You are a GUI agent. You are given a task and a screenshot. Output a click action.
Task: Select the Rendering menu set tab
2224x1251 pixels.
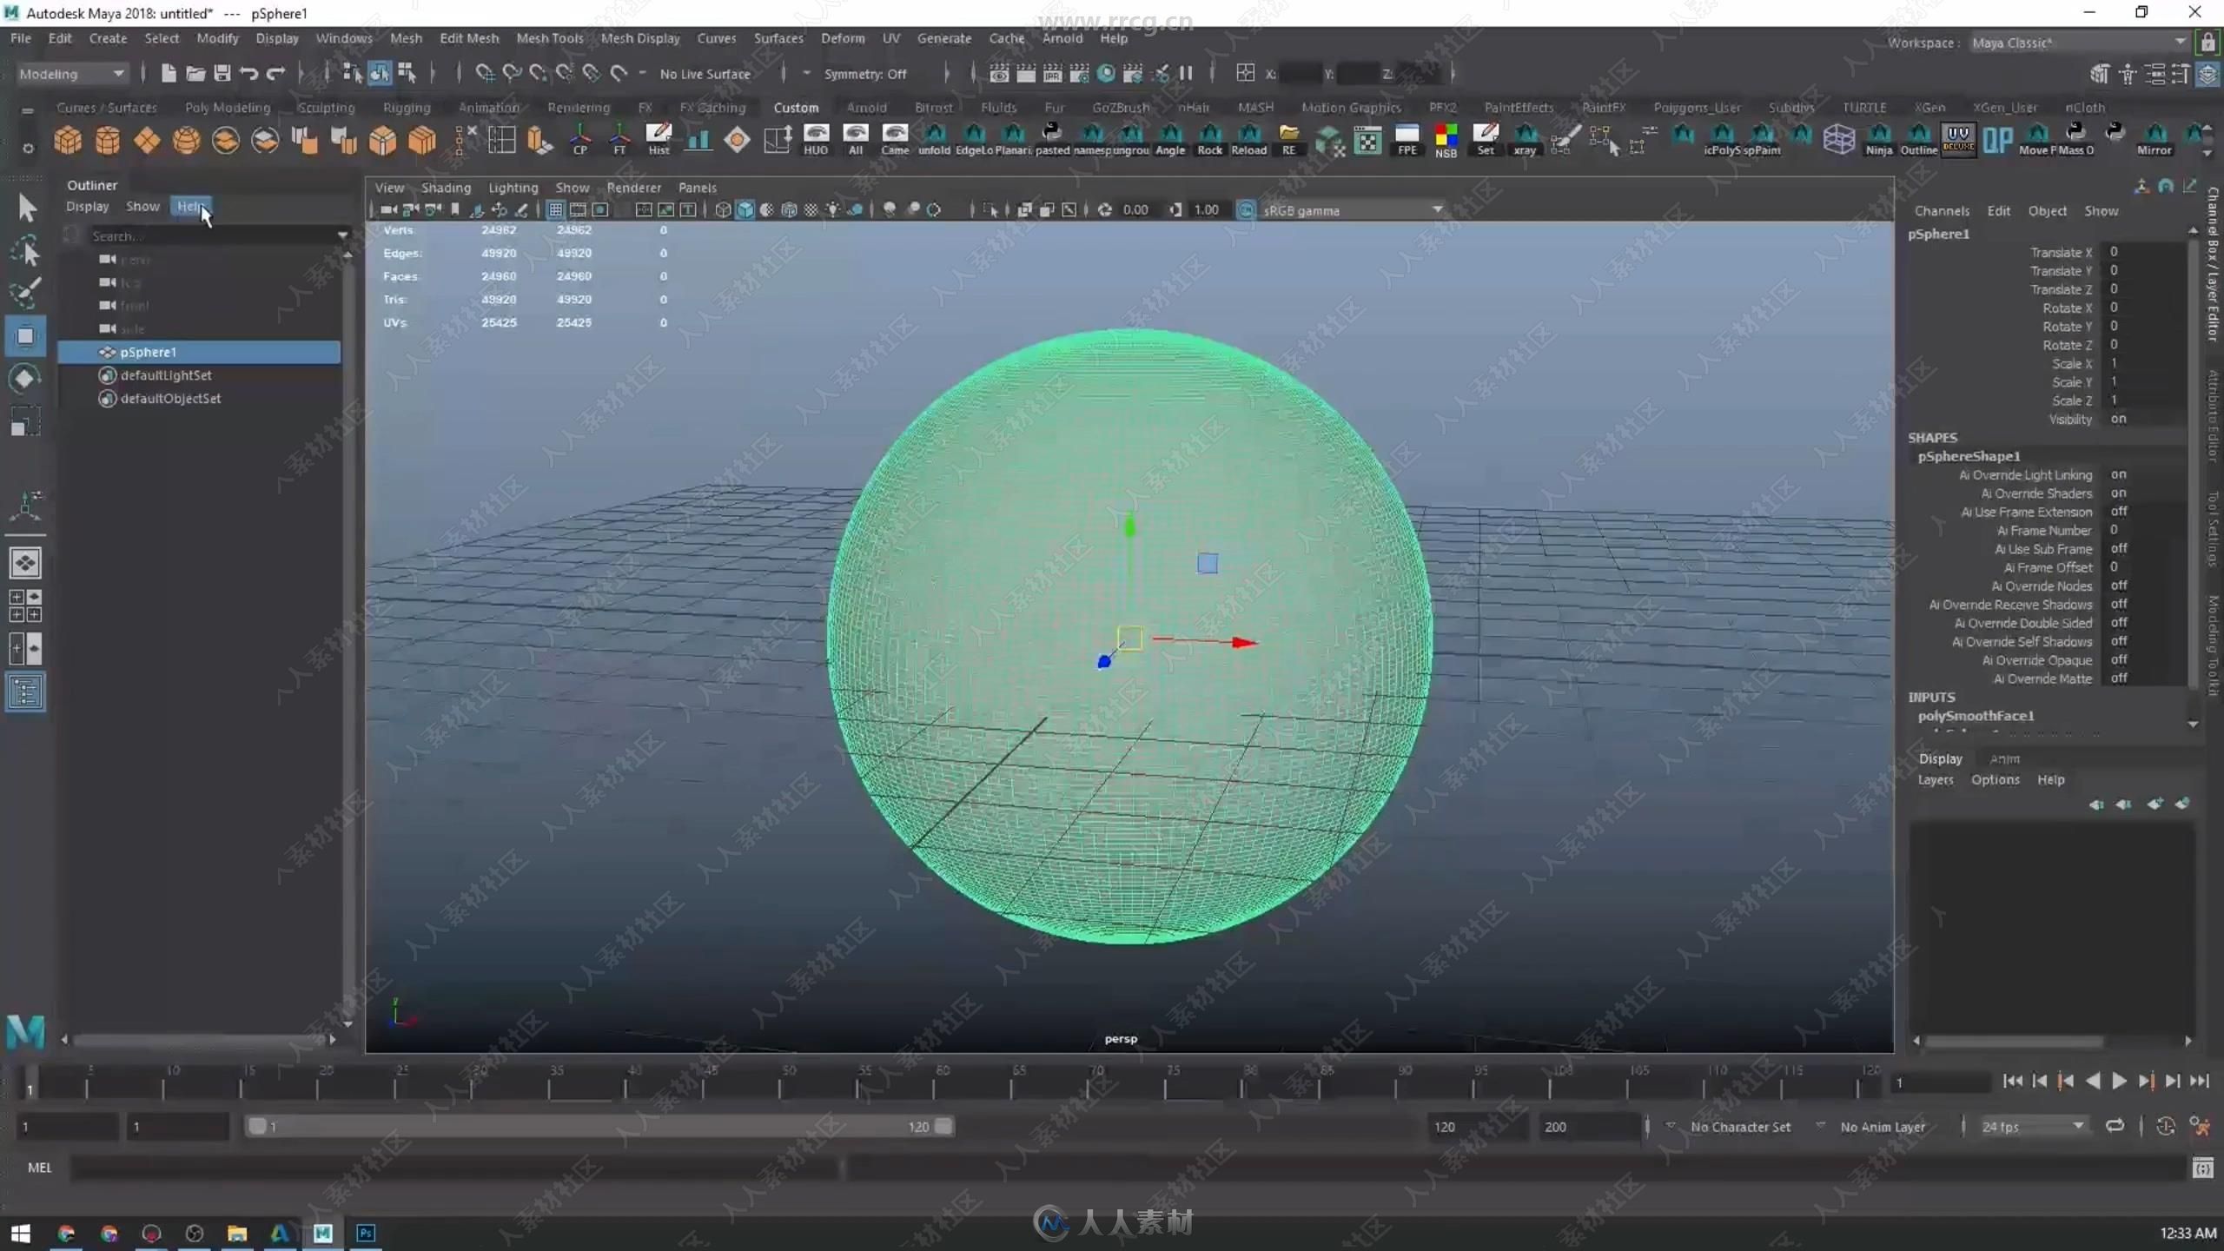click(x=578, y=105)
